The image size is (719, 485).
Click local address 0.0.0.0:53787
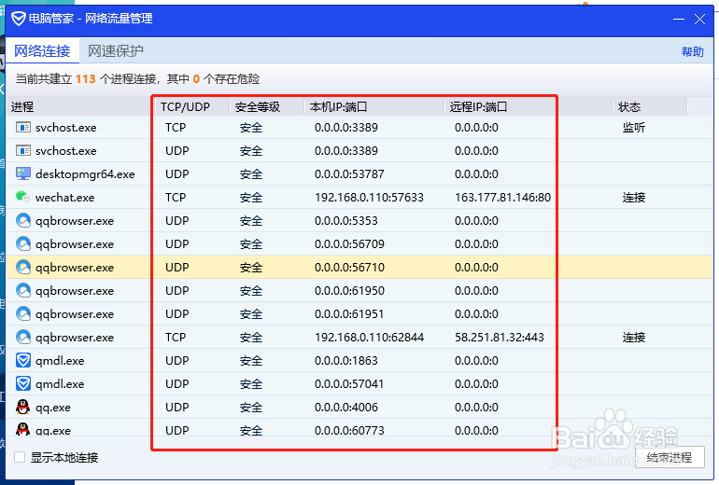(349, 174)
